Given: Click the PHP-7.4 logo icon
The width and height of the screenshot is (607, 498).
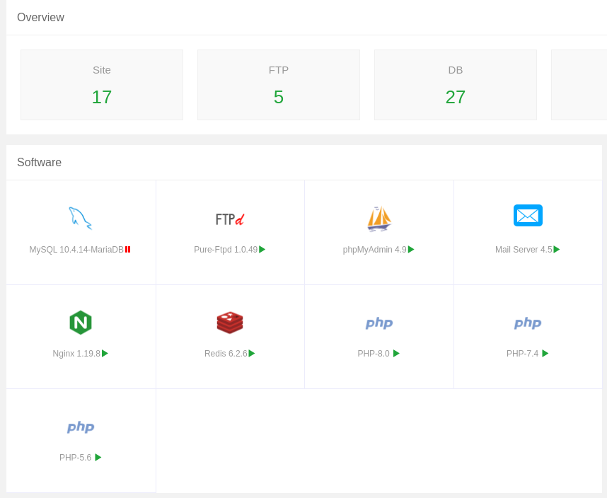Looking at the screenshot, I should (x=528, y=323).
